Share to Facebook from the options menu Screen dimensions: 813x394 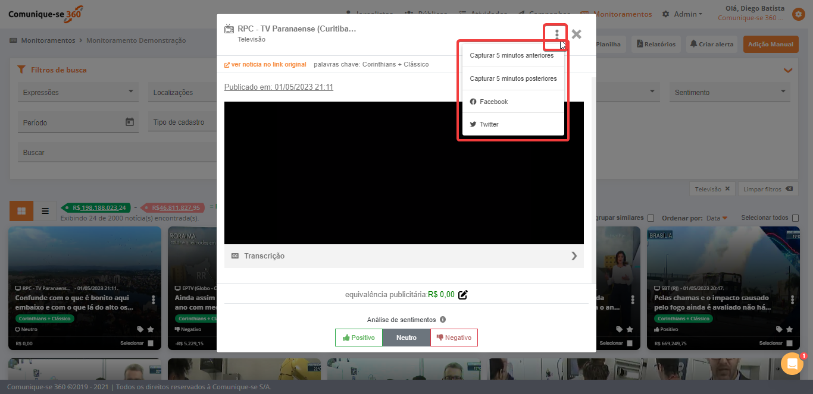513,102
